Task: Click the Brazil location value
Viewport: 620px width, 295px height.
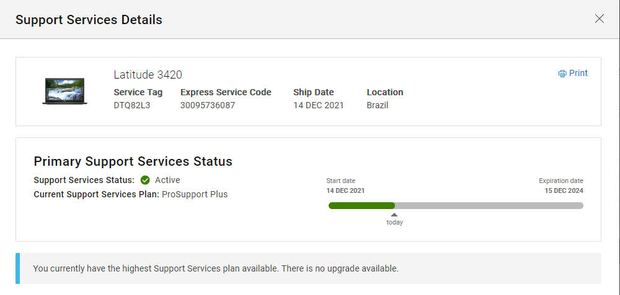Action: coord(378,105)
